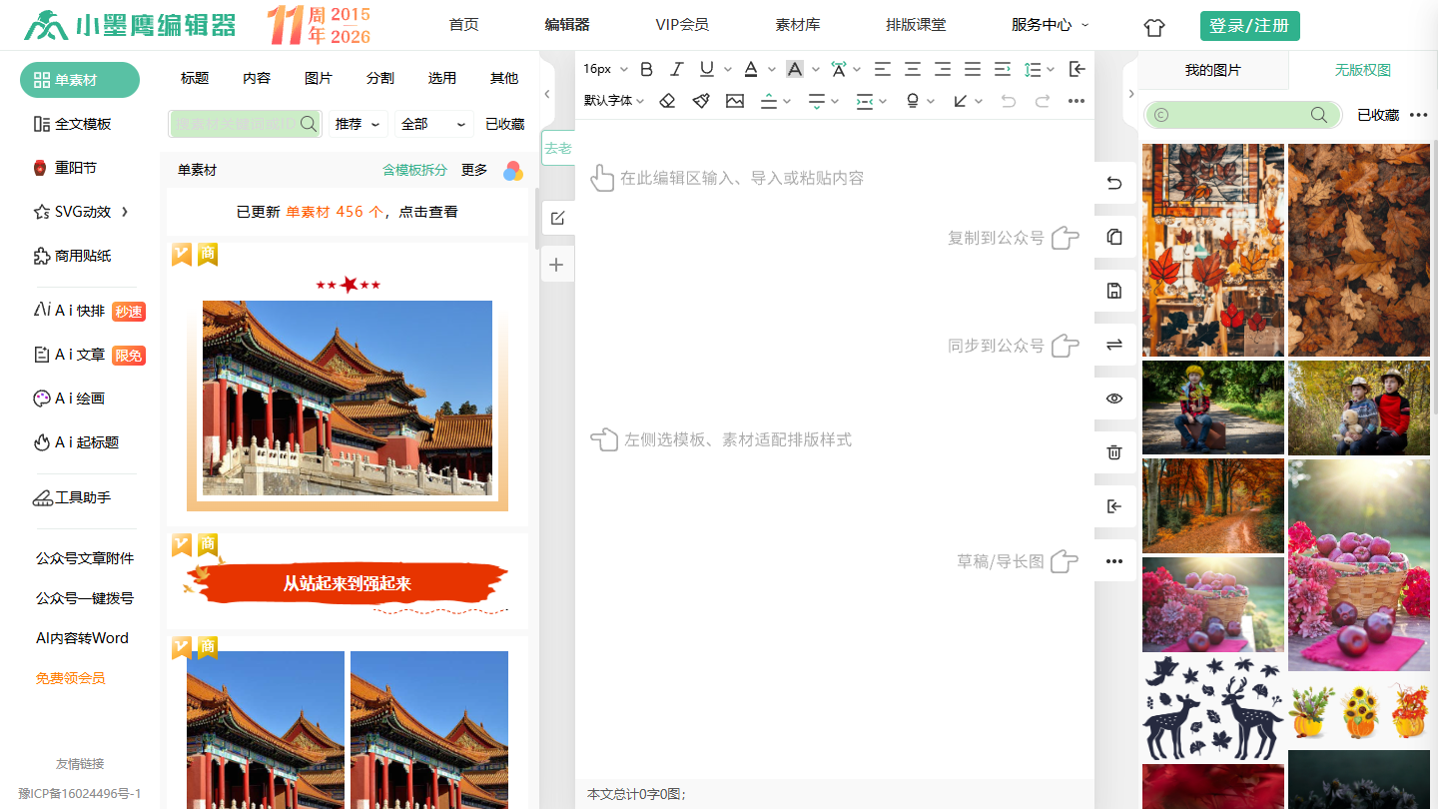Screen dimensions: 1438x809
Task: Click the trash icon to clear content
Action: coord(1114,452)
